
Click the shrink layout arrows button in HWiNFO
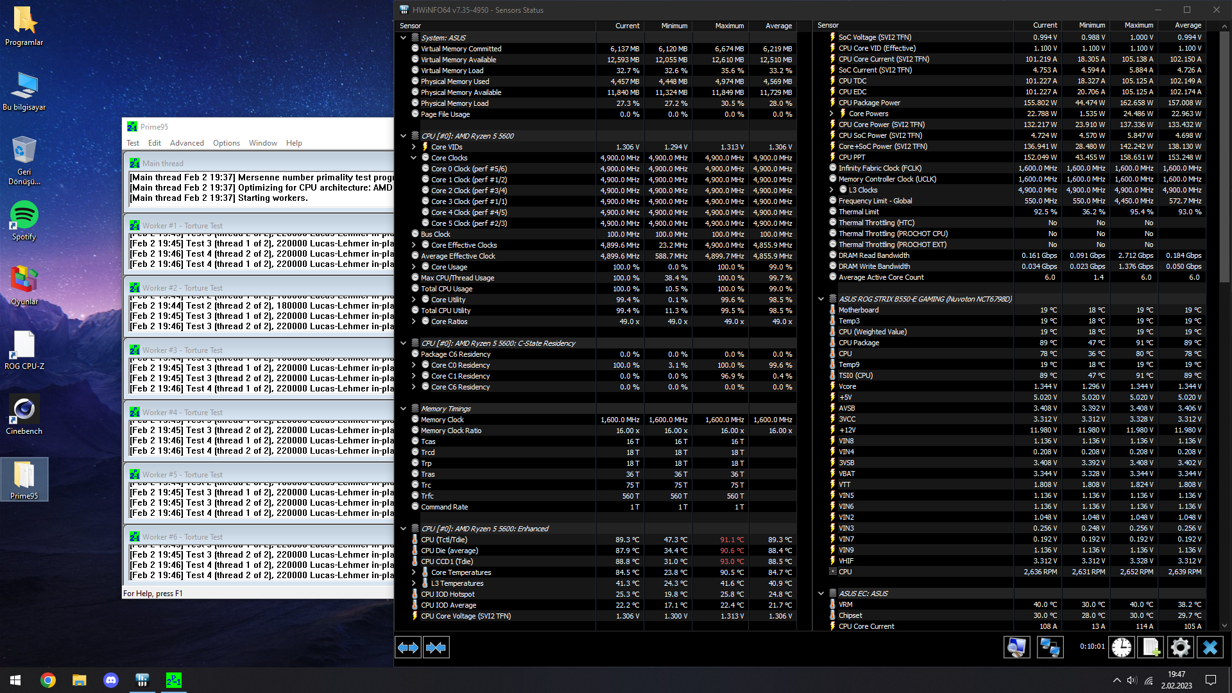click(436, 647)
